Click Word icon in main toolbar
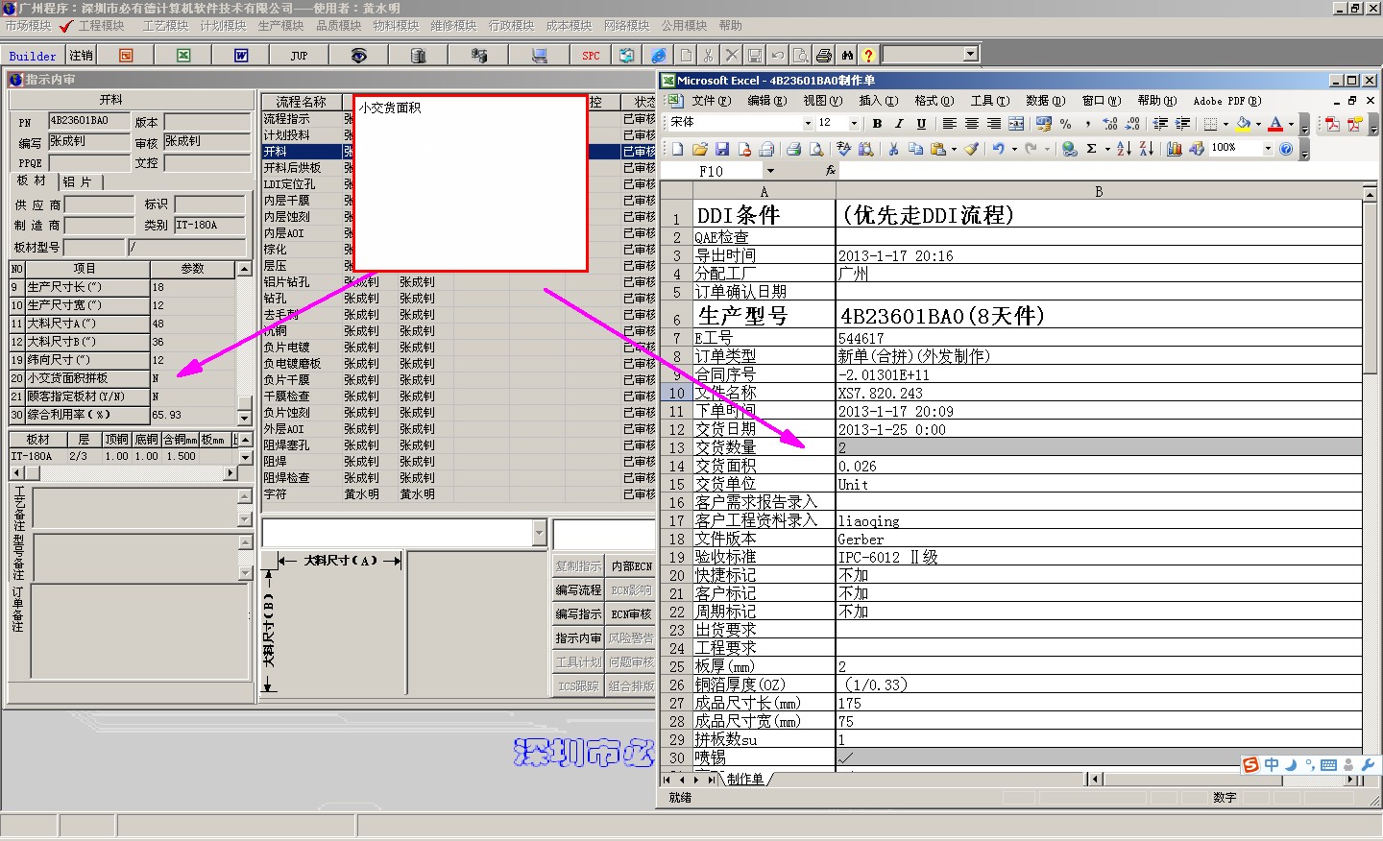Screen dimensions: 1383x841 point(241,56)
